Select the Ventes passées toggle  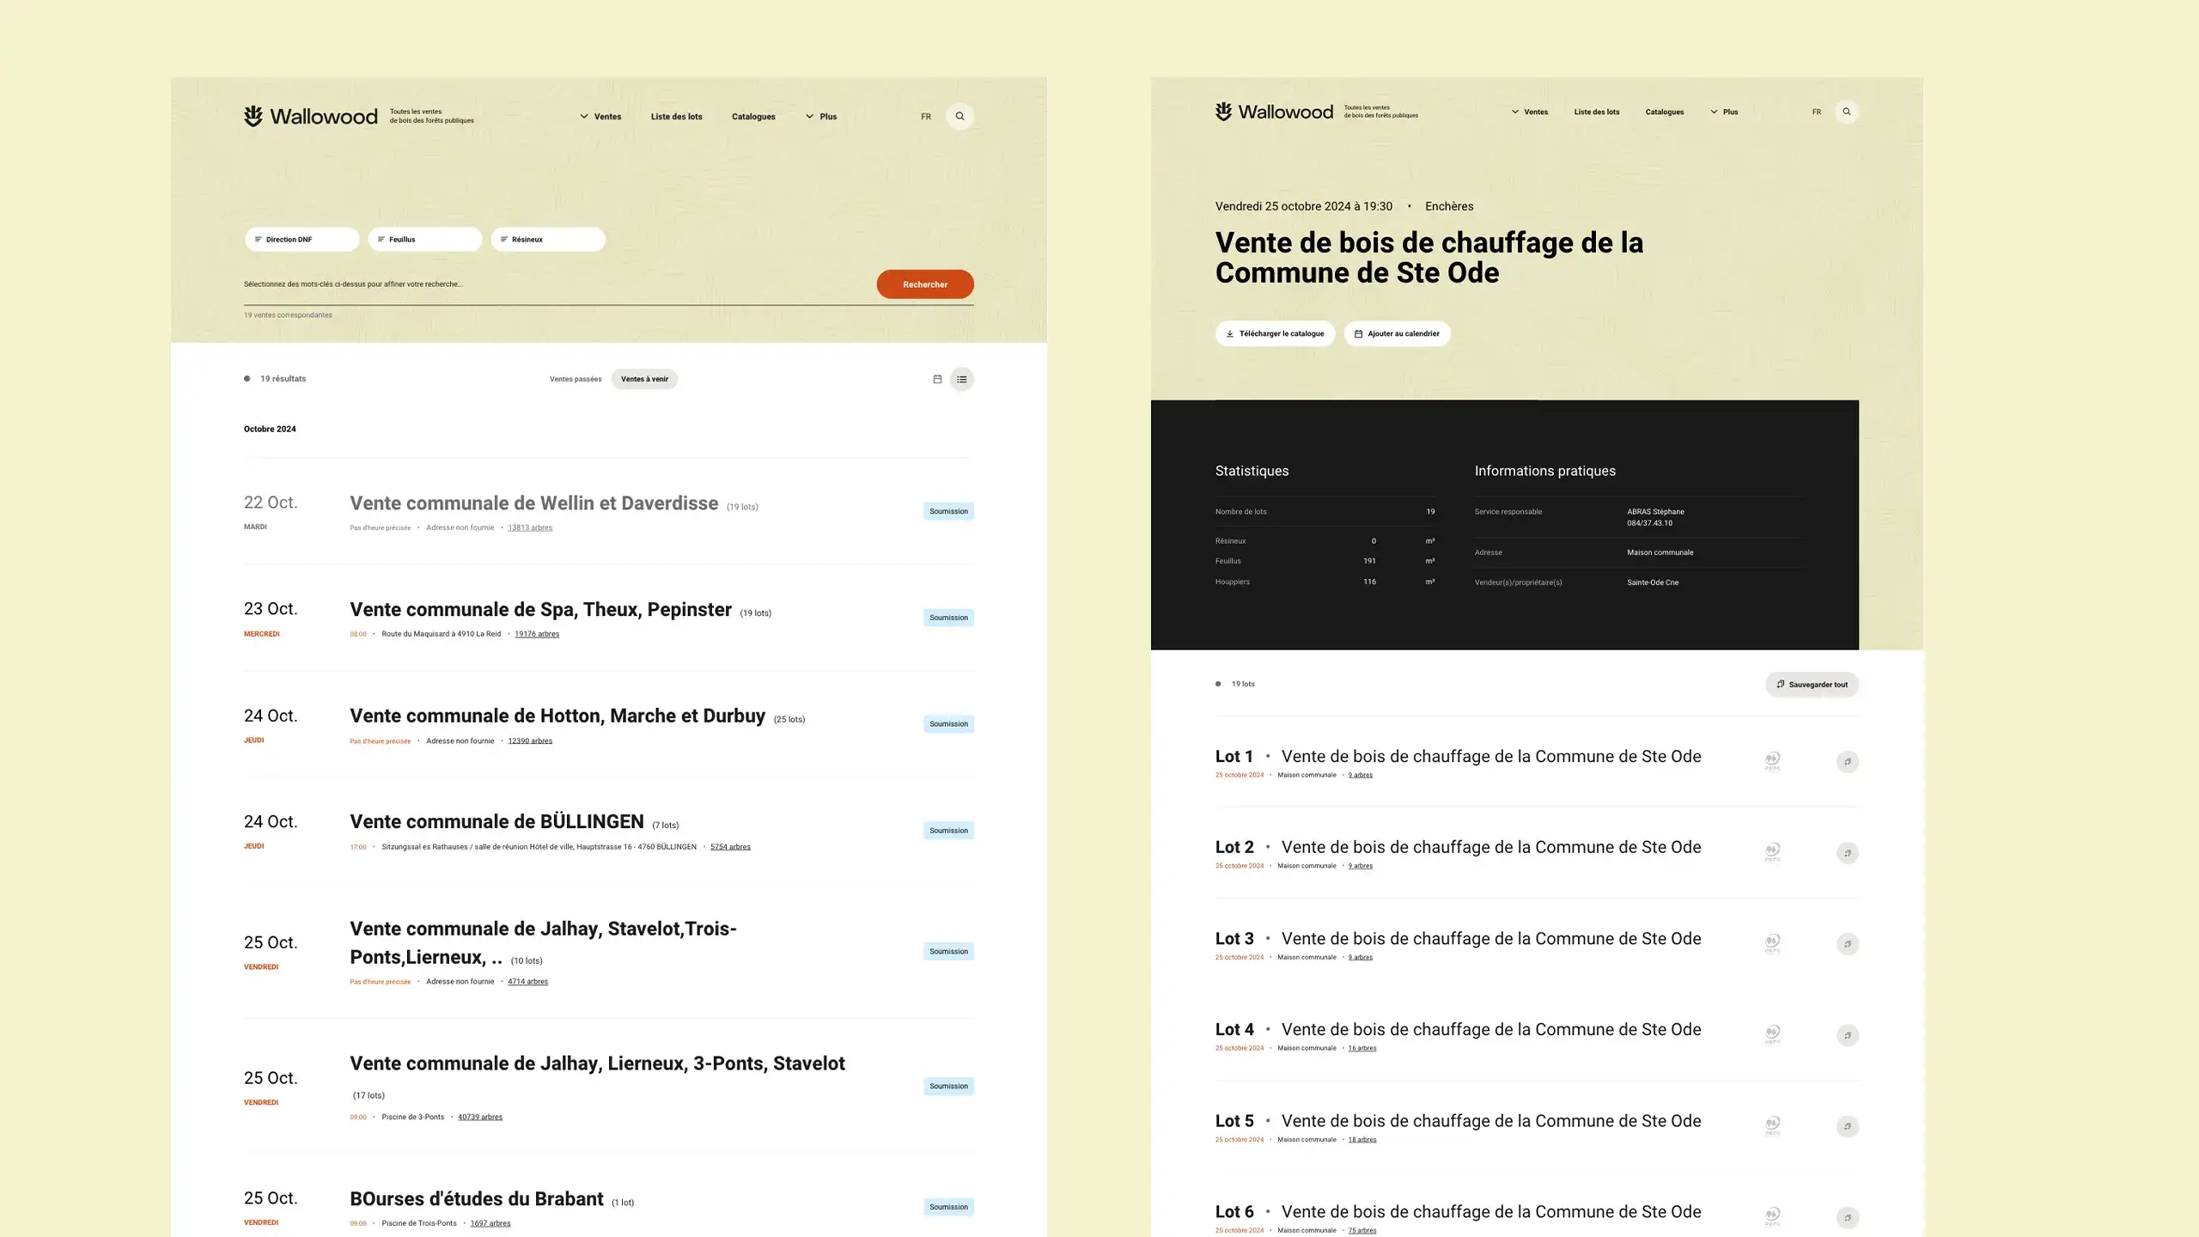pyautogui.click(x=576, y=379)
